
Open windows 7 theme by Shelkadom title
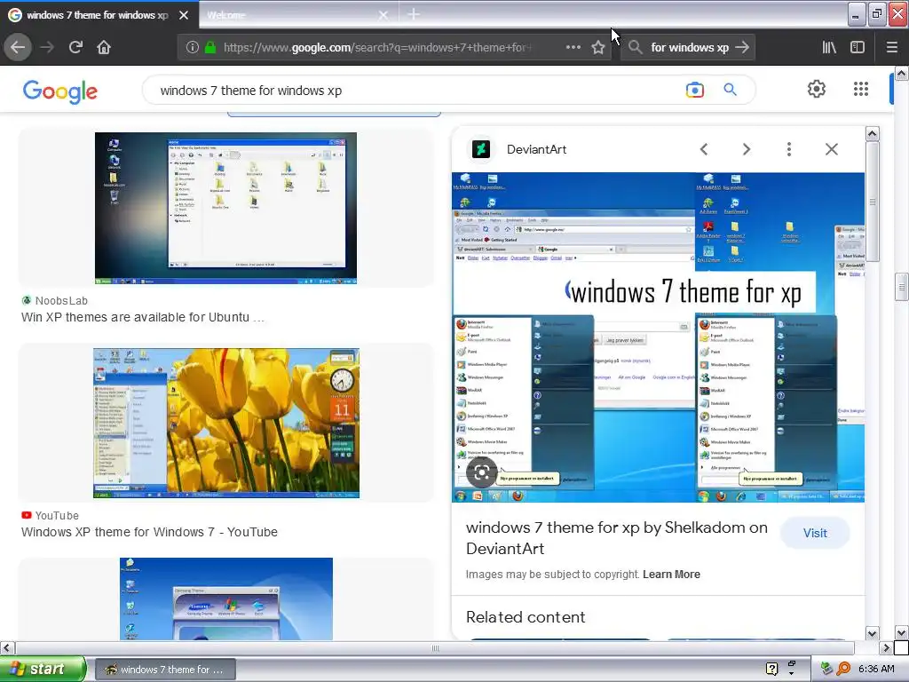pos(617,537)
